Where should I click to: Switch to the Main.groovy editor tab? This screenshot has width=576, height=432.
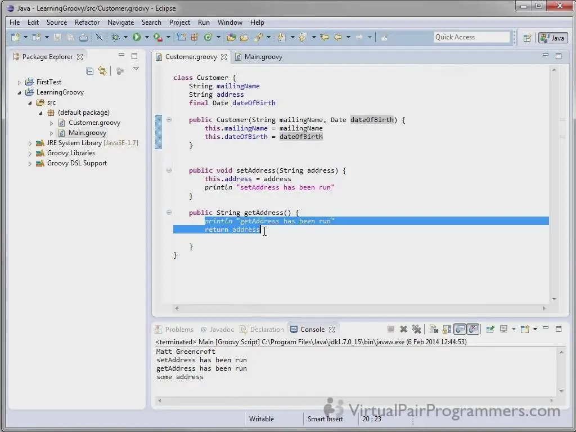click(x=259, y=57)
